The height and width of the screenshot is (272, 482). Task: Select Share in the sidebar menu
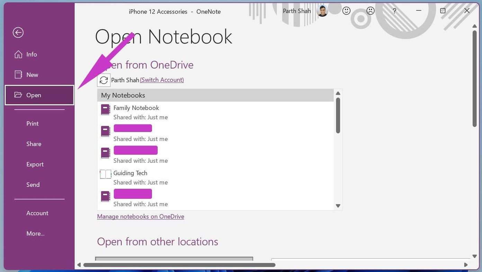pos(34,144)
